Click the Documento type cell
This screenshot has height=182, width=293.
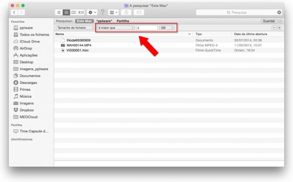tap(204, 40)
